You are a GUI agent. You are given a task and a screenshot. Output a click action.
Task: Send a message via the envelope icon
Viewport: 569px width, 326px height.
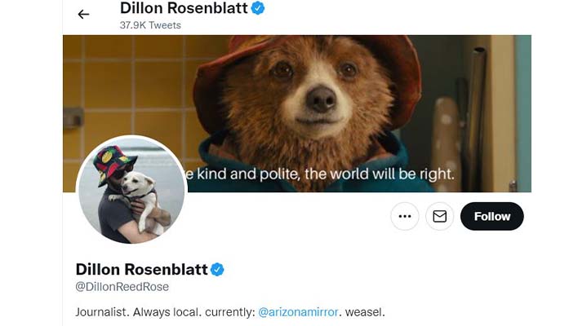439,216
